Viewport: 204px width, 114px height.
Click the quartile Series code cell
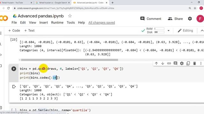click(55, 110)
